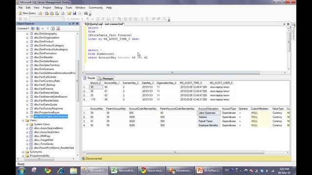Viewport: 312px width, 175px height.
Task: Select the SQLQuery1.sql - not connected tab
Action: coord(104,24)
